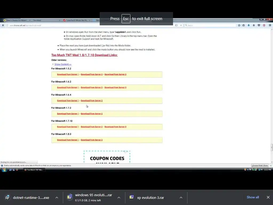273x205 pixels.
Task: Click the taskbar clock showing 11:31 PM
Action: pos(267,169)
